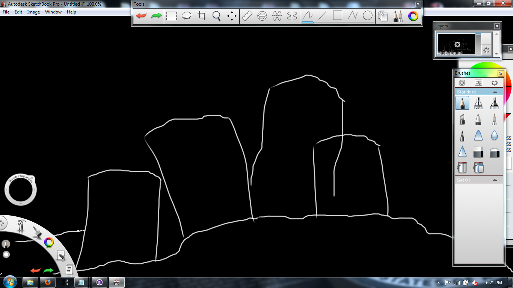Click the lagoon green Redo arrow

click(48, 270)
